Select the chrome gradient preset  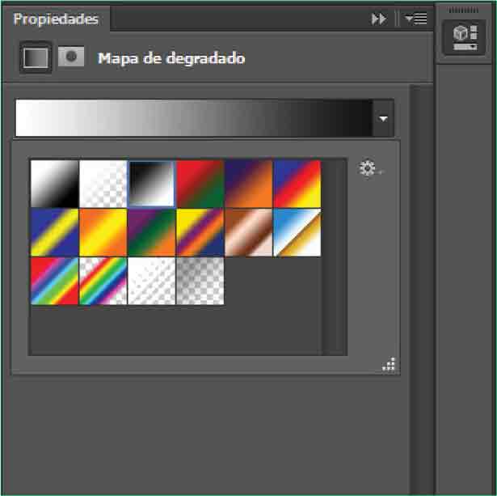pos(297,232)
